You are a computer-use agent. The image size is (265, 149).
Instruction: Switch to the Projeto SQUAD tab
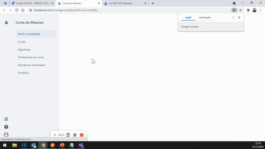point(32,3)
